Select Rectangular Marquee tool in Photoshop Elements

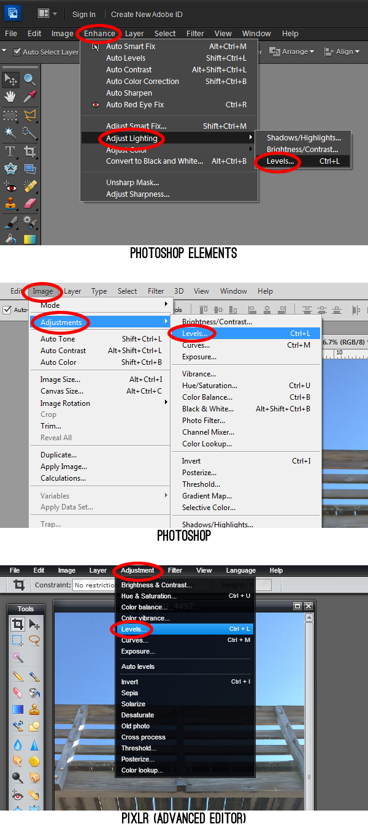pyautogui.click(x=10, y=115)
